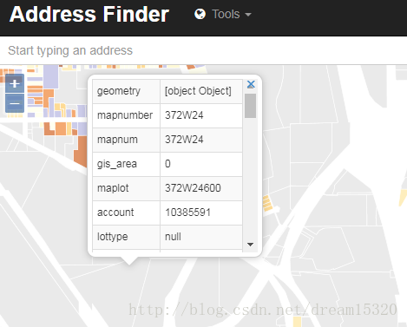Viewport: 407px width, 327px height.
Task: Click the Tools dropdown caret arrow
Action: [248, 15]
